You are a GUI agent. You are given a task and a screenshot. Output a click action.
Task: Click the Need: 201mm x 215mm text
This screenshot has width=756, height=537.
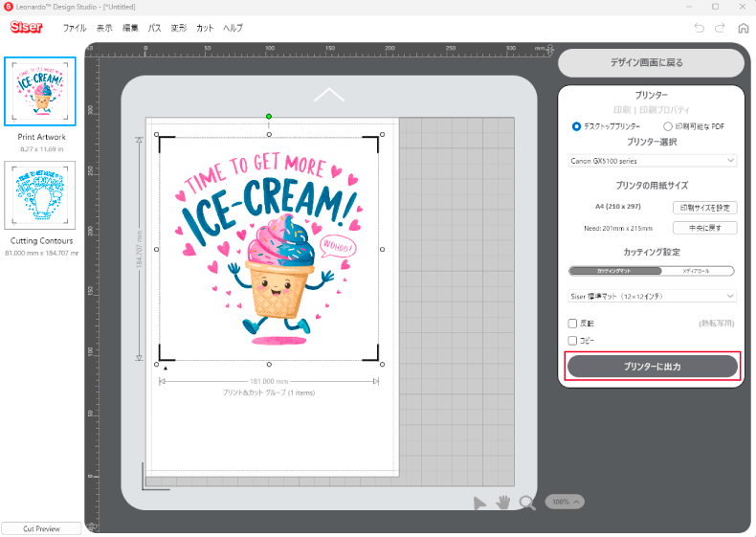pos(618,228)
